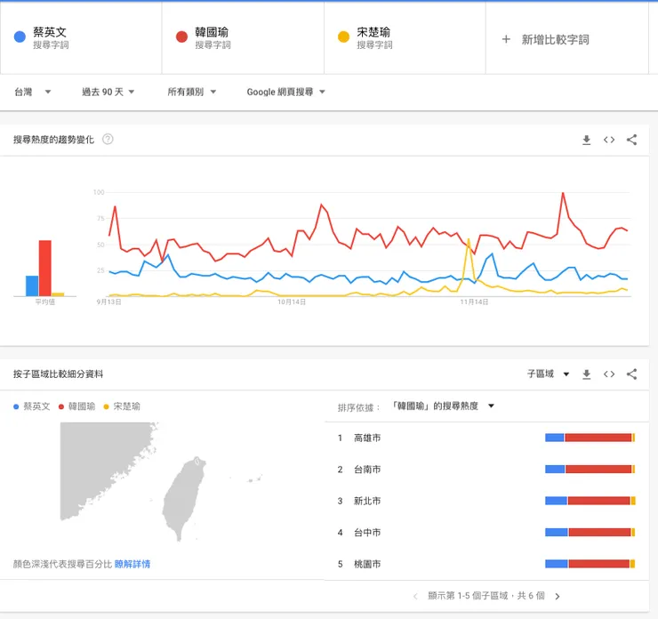Screen dimensions: 658x619
Task: Select 桃園市 in the subregion list
Action: click(367, 564)
